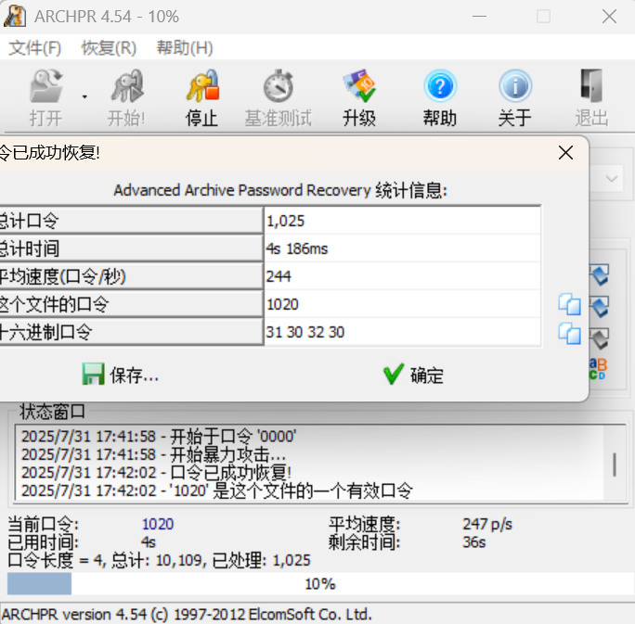
Task: Close the ARCHPR main window
Action: tap(609, 17)
